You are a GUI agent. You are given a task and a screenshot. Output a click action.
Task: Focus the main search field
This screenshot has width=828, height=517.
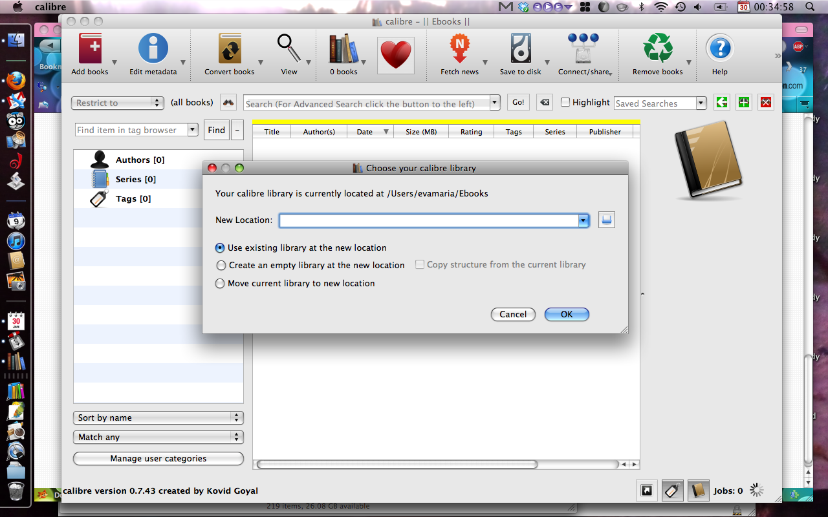(x=367, y=103)
